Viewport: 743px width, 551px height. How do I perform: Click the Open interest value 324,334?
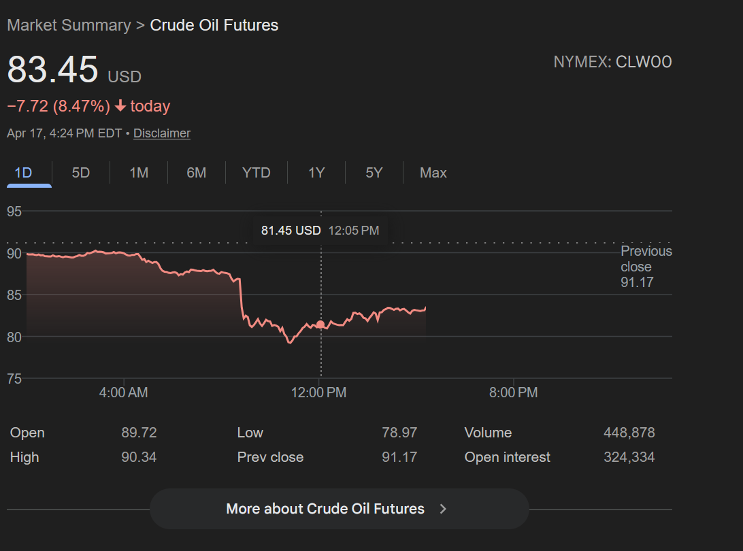[x=629, y=457]
